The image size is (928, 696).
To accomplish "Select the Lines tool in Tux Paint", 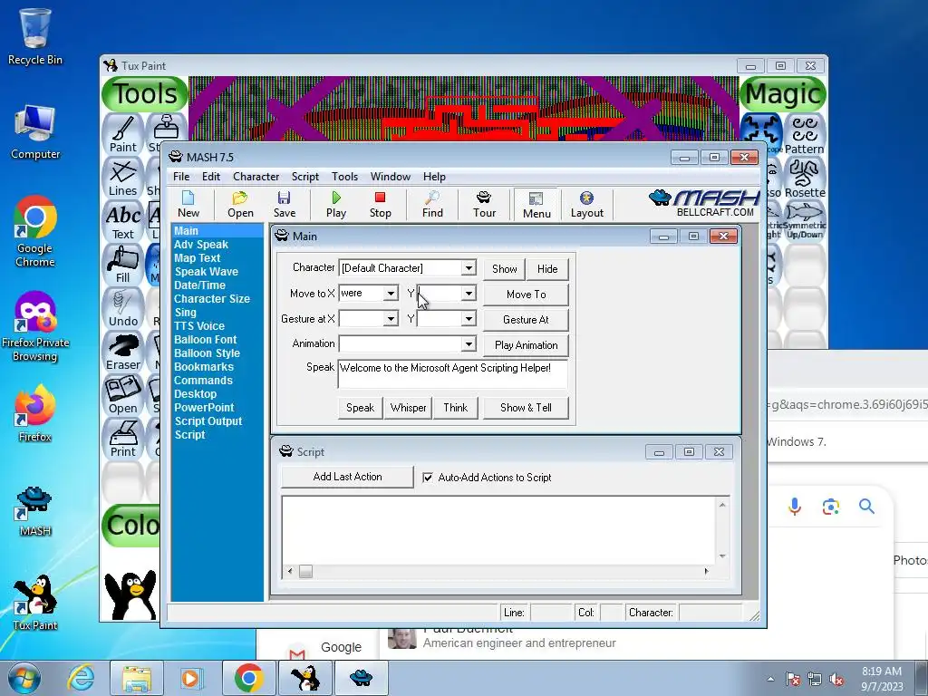I will pyautogui.click(x=123, y=178).
